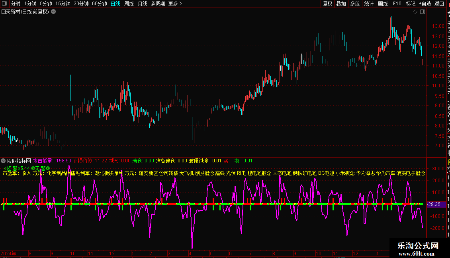Viewport: 450px width, 258px height.
Task: Open the 画线 drawing tools
Action: [383, 4]
